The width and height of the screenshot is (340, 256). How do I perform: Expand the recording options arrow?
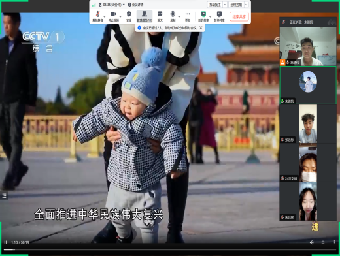tap(179, 16)
